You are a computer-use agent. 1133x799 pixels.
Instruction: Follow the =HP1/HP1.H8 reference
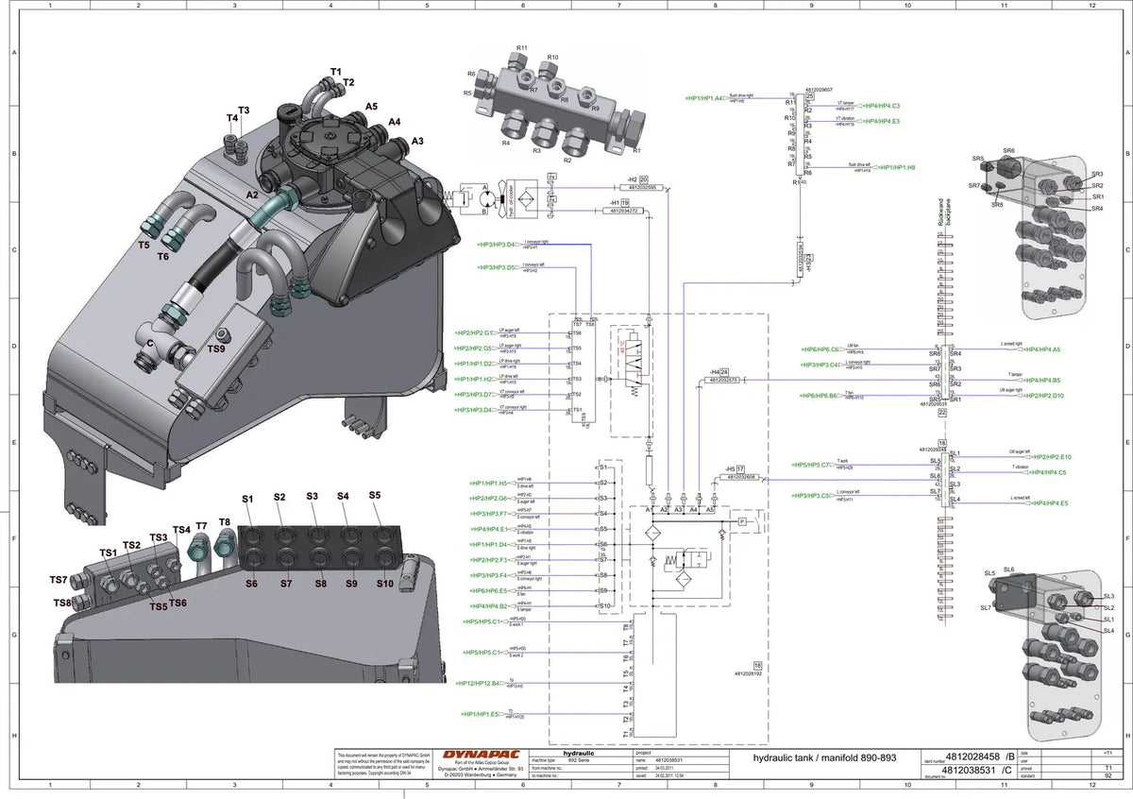(x=897, y=167)
